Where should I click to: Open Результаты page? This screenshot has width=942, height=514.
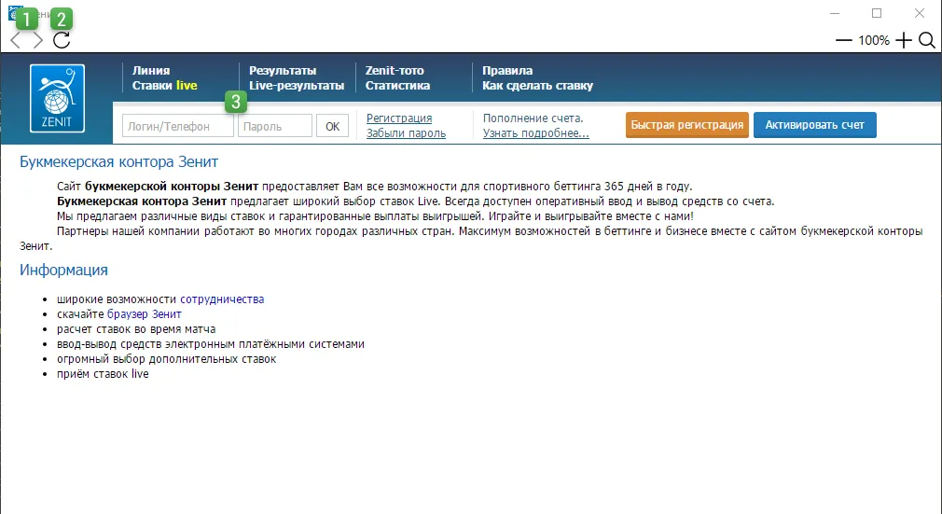pyautogui.click(x=283, y=70)
